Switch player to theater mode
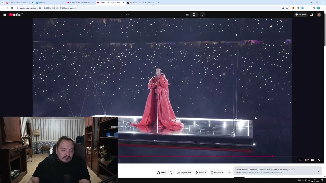Viewport: 326px width, 183px height. click(x=313, y=160)
